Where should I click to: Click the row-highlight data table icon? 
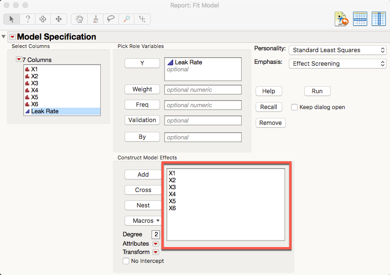(360, 19)
